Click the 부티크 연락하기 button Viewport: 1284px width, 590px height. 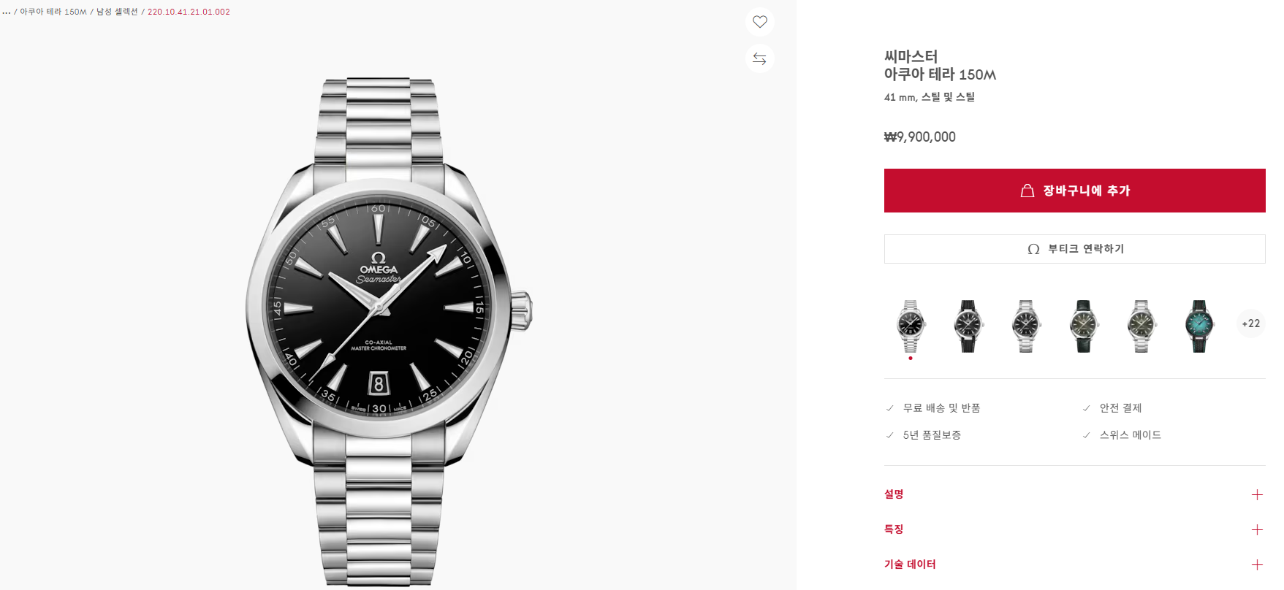coord(1074,249)
